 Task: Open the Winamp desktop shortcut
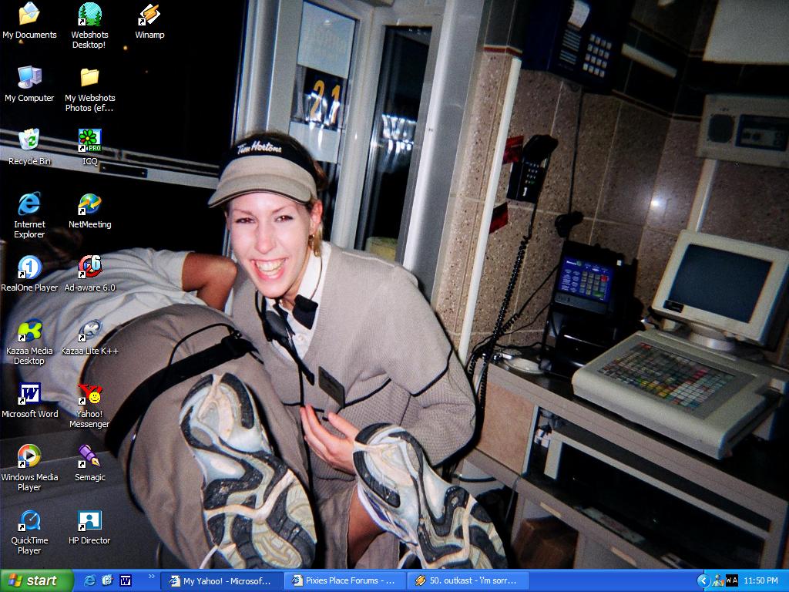click(x=149, y=15)
